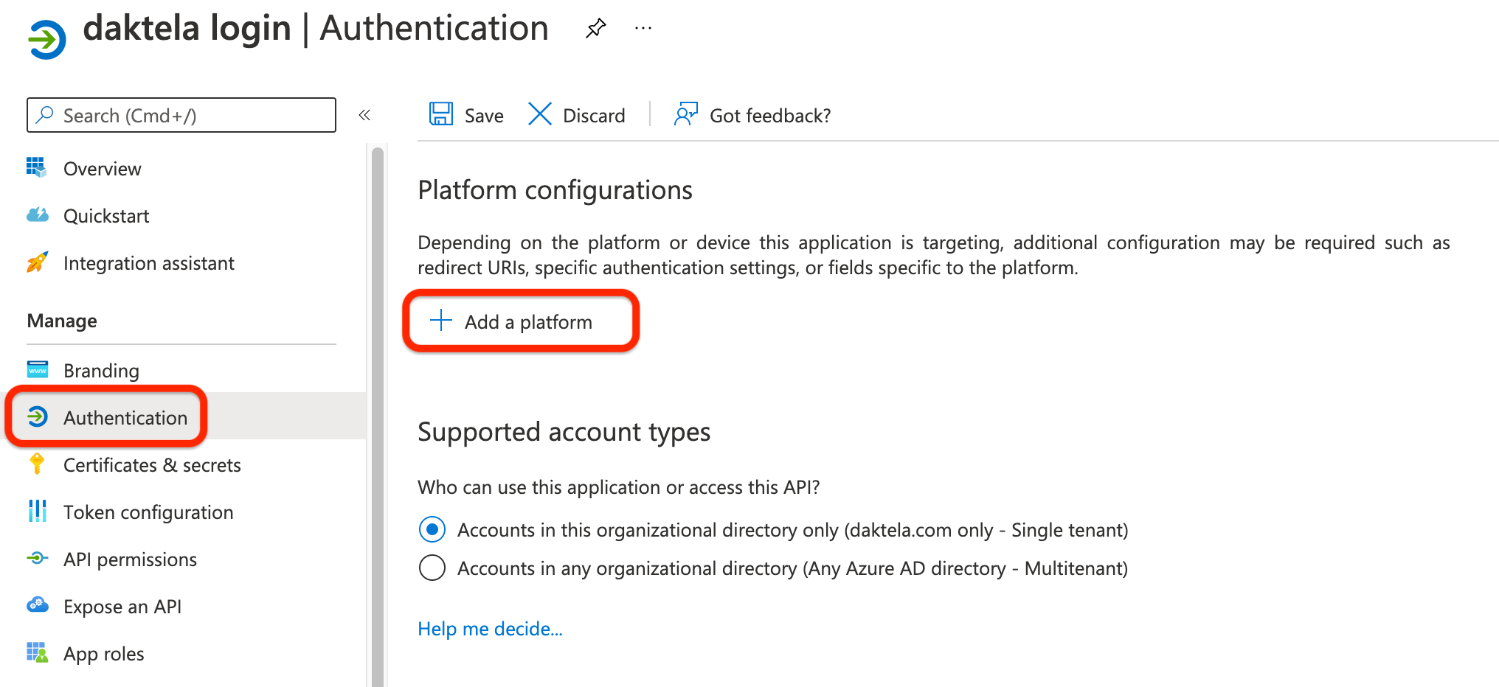Select the Quickstart rocket-cloud icon

[x=36, y=215]
